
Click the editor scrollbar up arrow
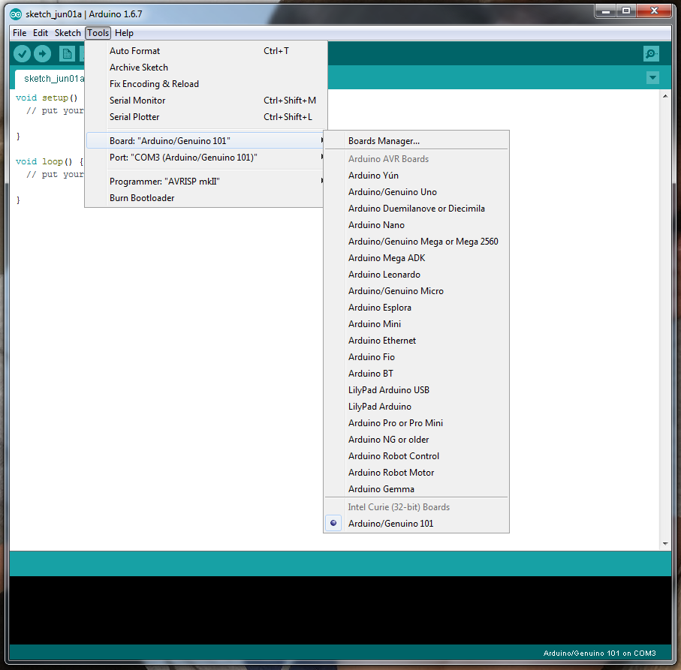coord(665,96)
